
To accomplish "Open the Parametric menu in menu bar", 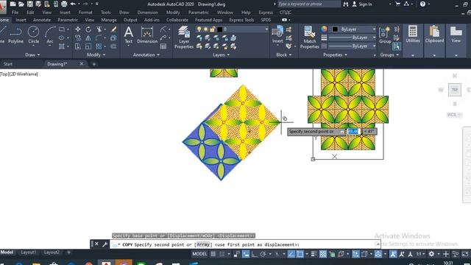I will 198,13.
